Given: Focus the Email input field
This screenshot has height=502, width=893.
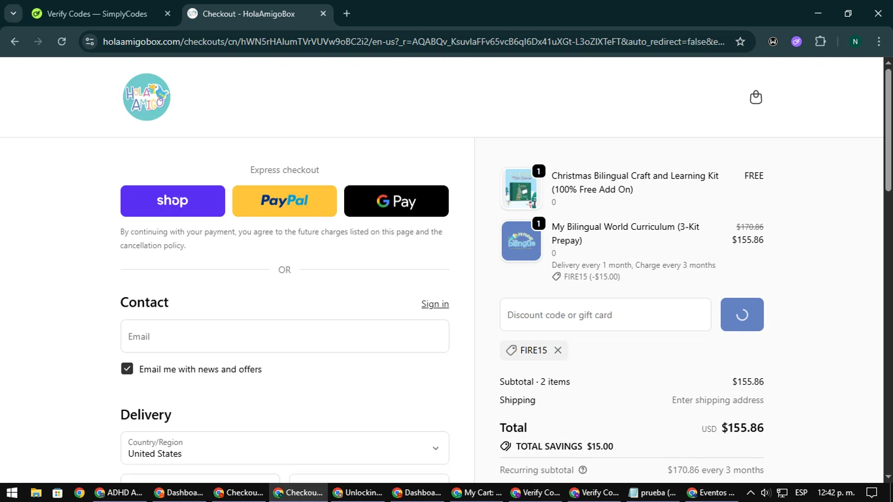Looking at the screenshot, I should tap(285, 336).
